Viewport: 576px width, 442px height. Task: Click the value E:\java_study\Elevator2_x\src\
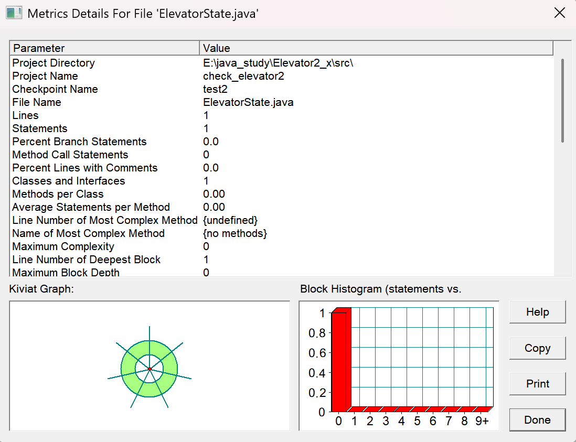[x=278, y=63]
